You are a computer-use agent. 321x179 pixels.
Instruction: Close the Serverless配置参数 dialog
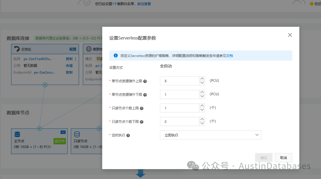[x=290, y=35]
